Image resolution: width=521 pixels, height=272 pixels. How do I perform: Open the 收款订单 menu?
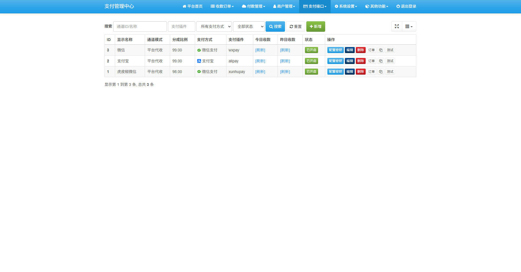[222, 6]
